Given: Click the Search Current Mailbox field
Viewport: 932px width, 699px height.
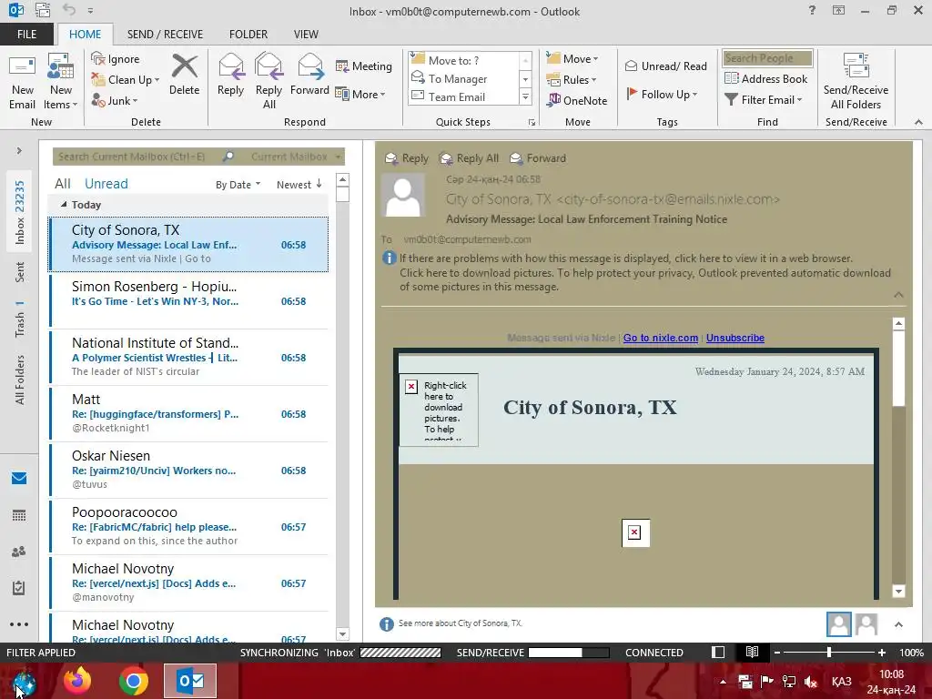Looking at the screenshot, I should pyautogui.click(x=137, y=157).
